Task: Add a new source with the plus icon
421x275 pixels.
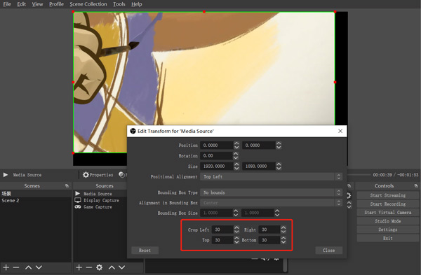Action: point(79,267)
